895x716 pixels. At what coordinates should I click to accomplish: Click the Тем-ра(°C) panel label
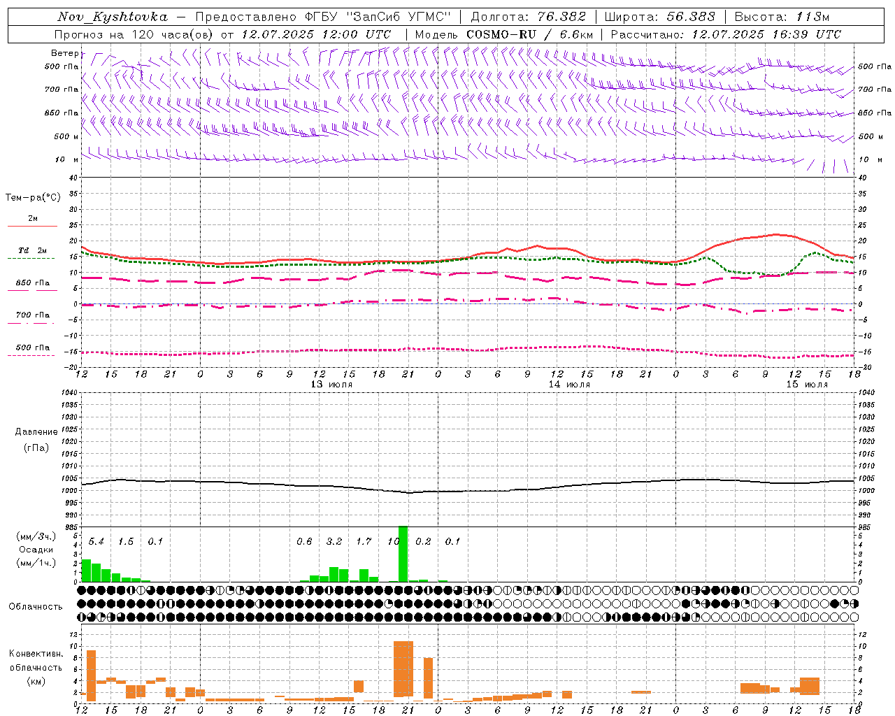pos(33,198)
